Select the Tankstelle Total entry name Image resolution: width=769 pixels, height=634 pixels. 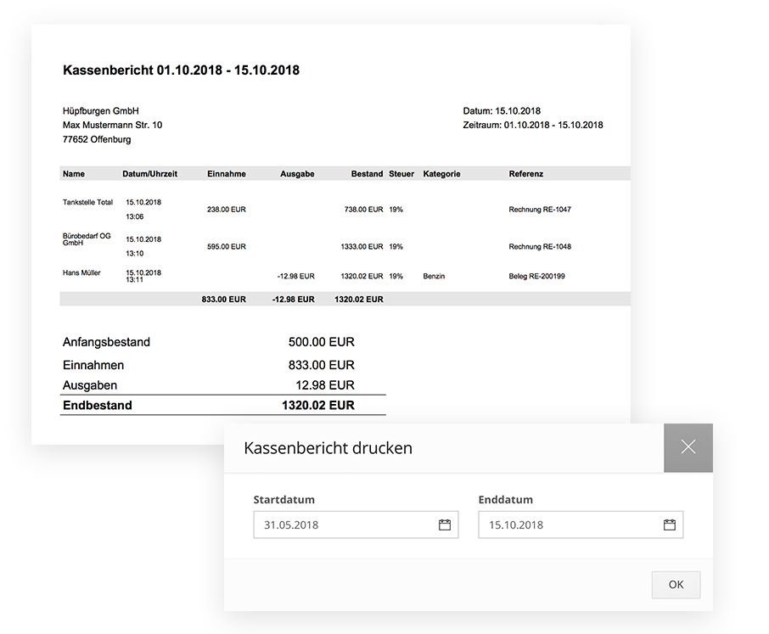pyautogui.click(x=87, y=202)
